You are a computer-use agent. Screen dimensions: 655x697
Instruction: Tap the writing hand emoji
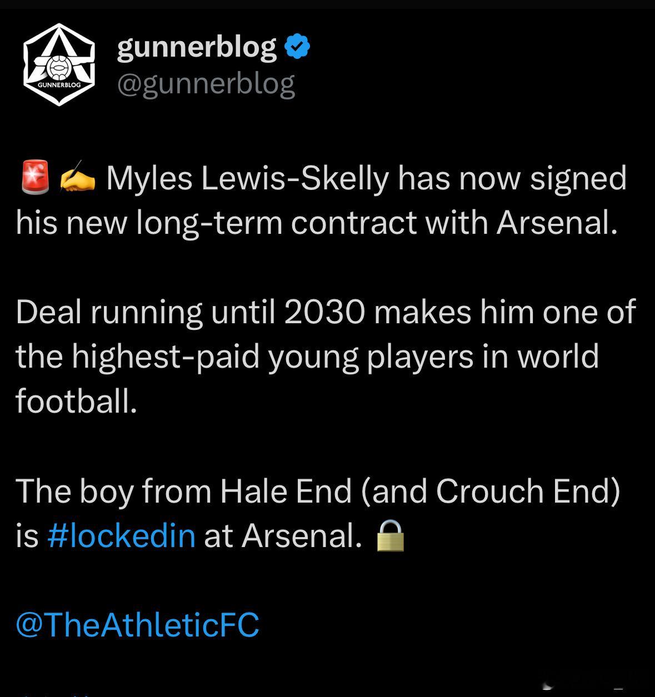(x=77, y=177)
